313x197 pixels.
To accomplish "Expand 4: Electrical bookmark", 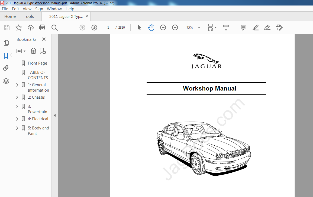I will click(x=17, y=119).
